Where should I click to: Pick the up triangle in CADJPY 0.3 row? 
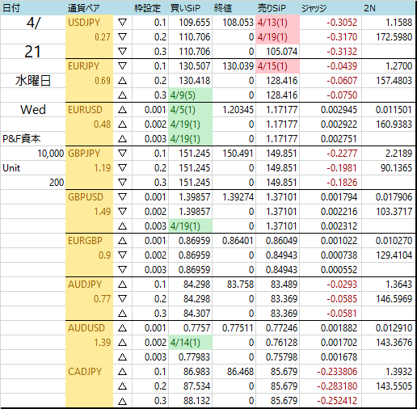[123, 401]
